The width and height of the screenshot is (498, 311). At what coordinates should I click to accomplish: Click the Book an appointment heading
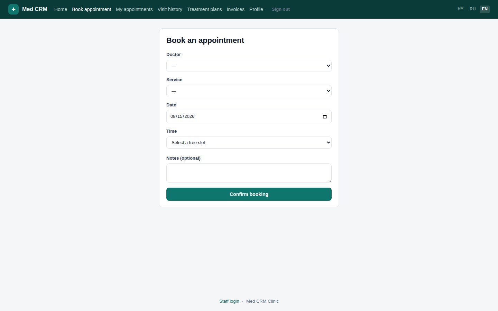pyautogui.click(x=205, y=40)
